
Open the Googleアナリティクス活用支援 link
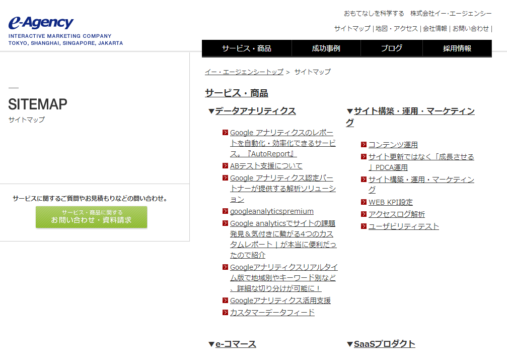click(280, 301)
